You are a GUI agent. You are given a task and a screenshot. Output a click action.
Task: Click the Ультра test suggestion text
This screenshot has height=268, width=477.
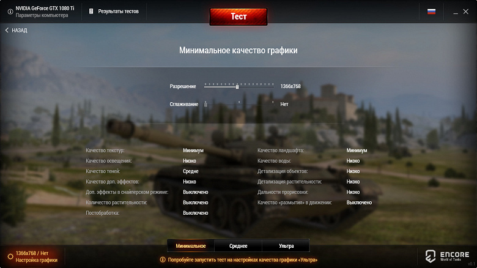(242, 260)
